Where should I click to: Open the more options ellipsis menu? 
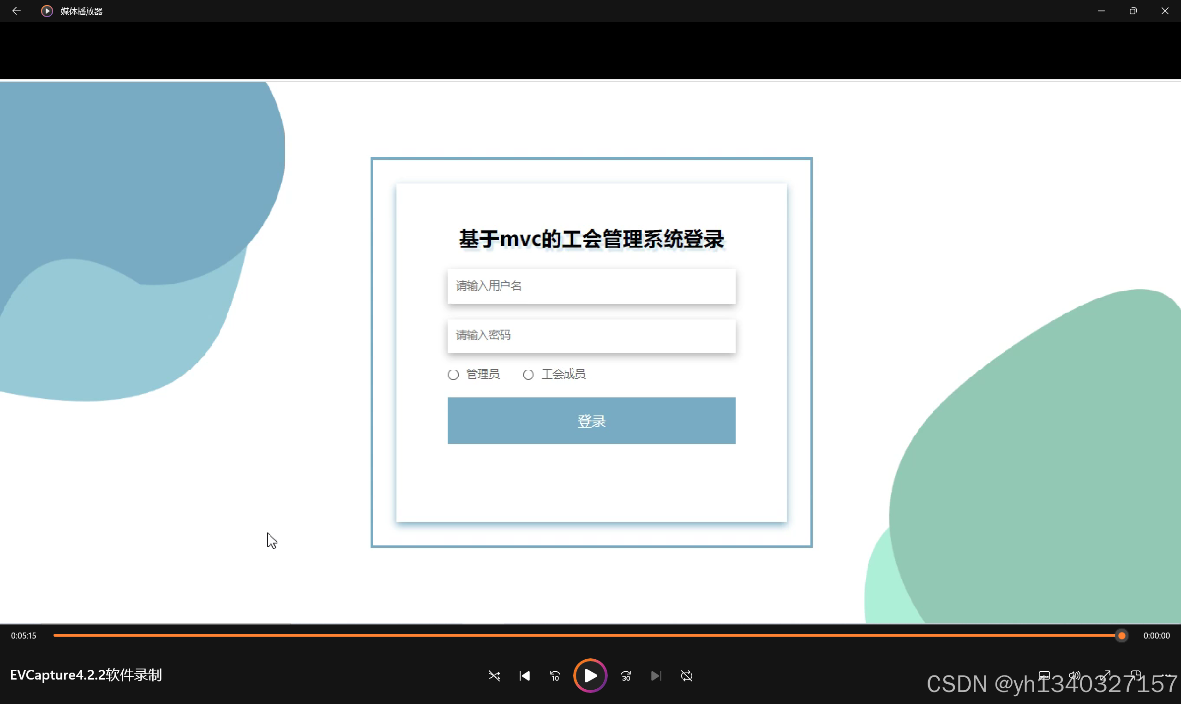1167,675
